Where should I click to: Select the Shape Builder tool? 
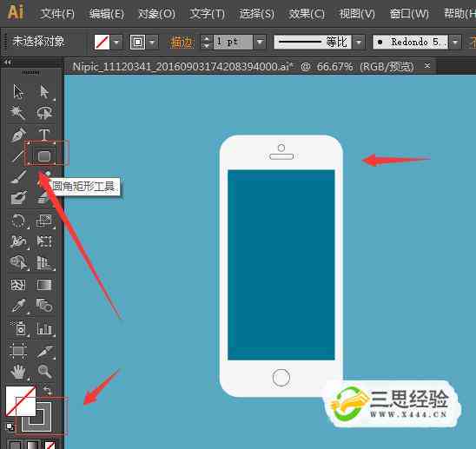tap(18, 263)
